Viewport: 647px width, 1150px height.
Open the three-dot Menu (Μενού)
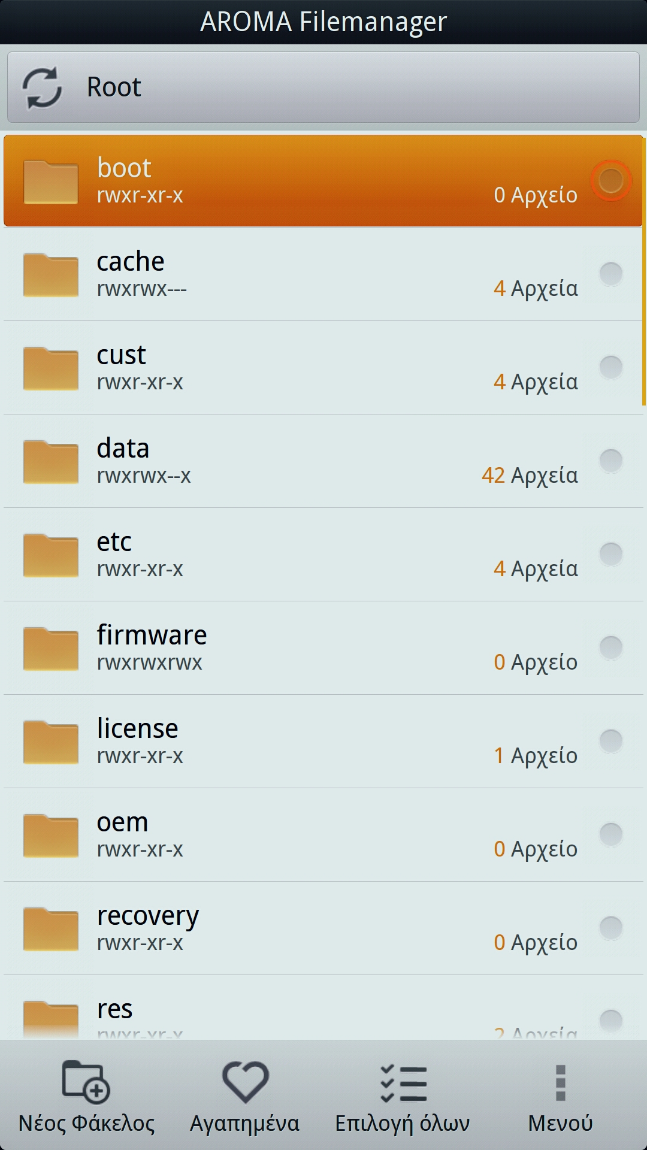560,1083
